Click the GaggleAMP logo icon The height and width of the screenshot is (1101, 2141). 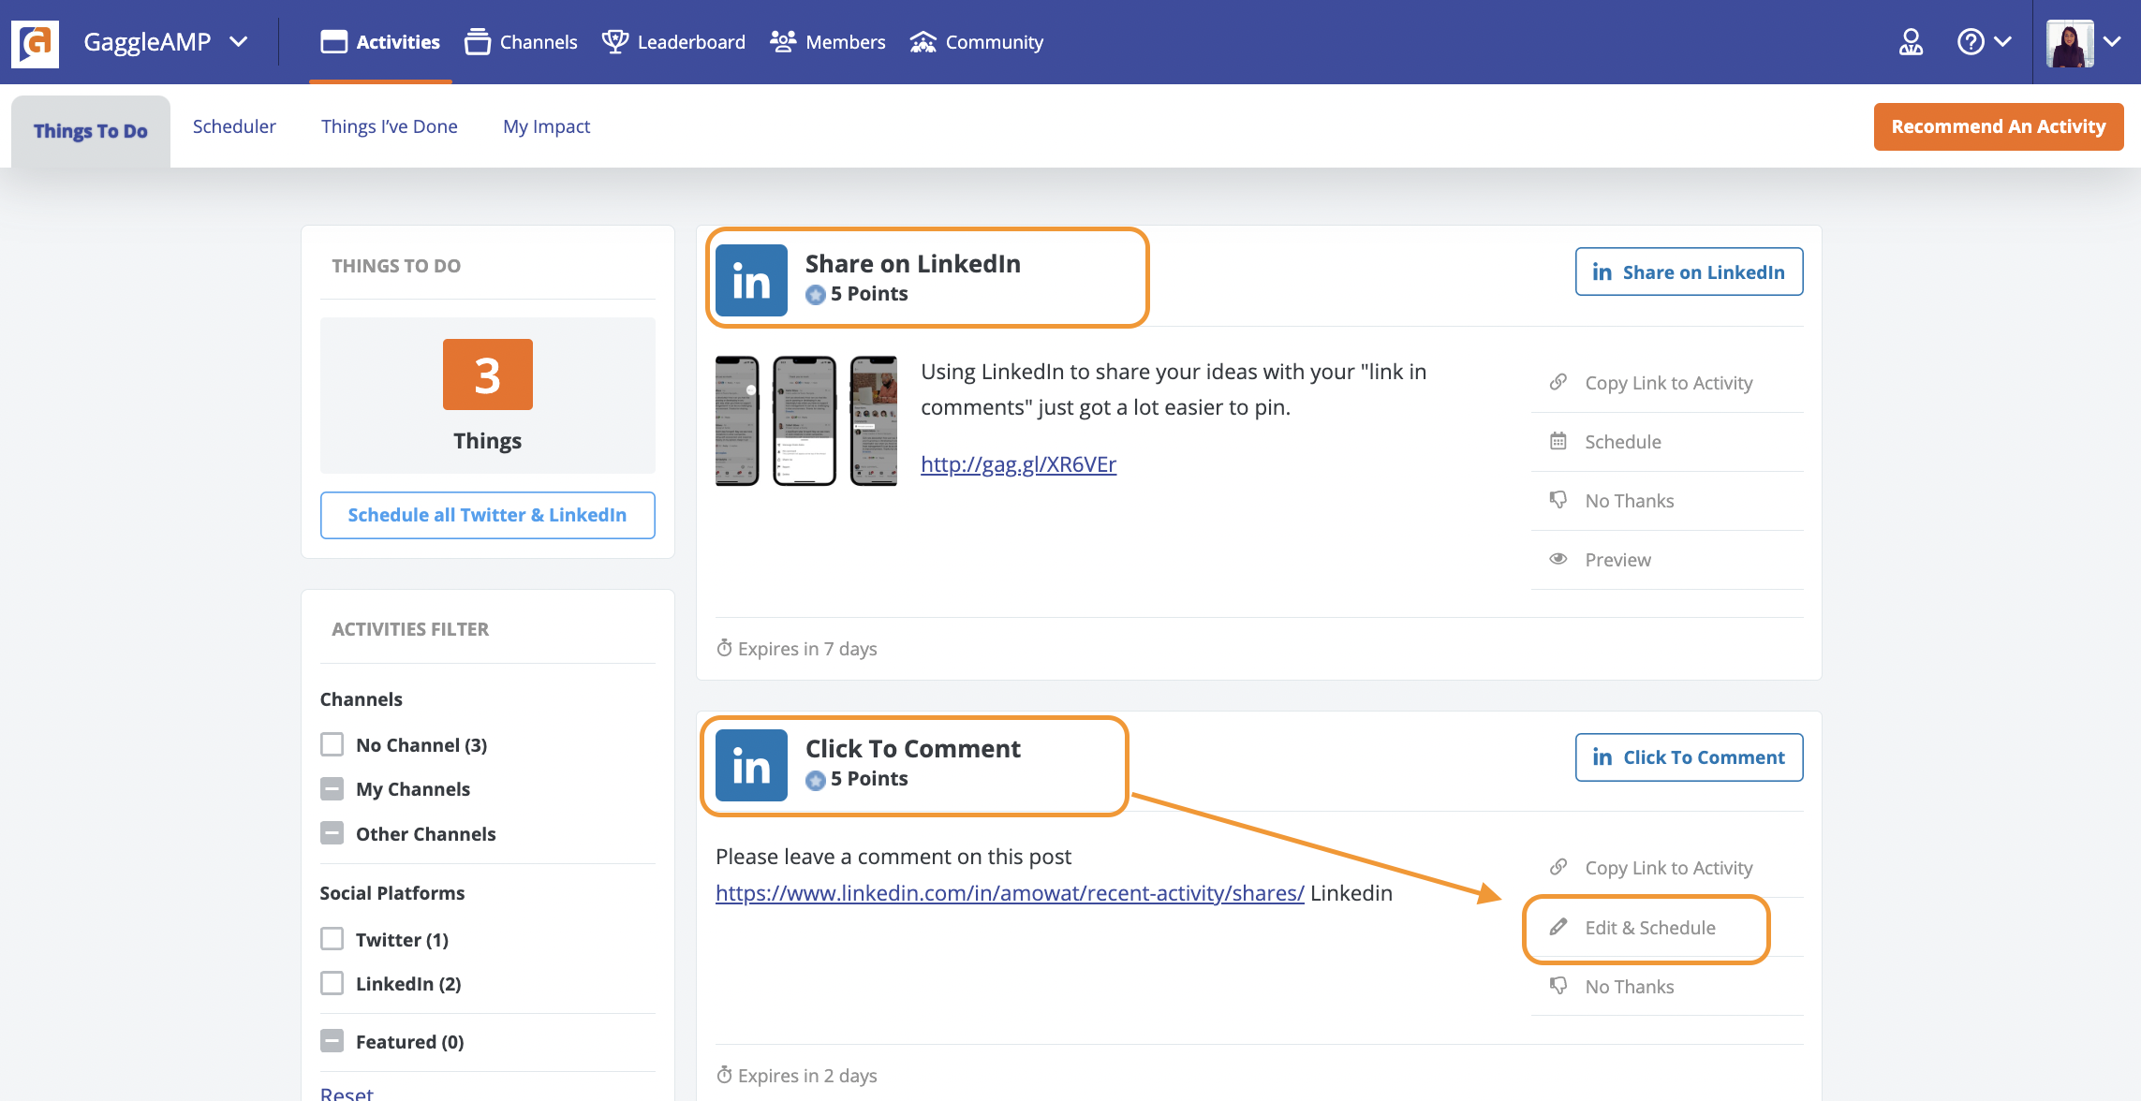pyautogui.click(x=35, y=42)
